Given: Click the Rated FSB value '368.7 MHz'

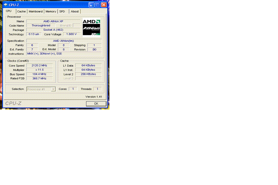Looking at the screenshot, I should click(39, 78).
